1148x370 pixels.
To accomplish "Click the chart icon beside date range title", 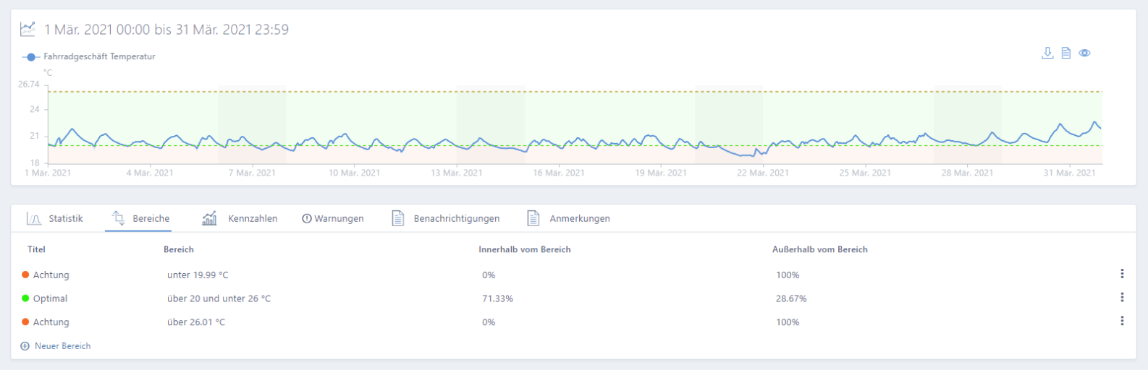I will point(28,30).
